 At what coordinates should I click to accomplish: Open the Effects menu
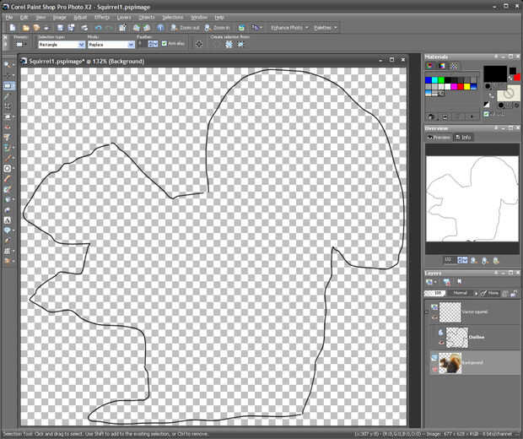pos(101,17)
